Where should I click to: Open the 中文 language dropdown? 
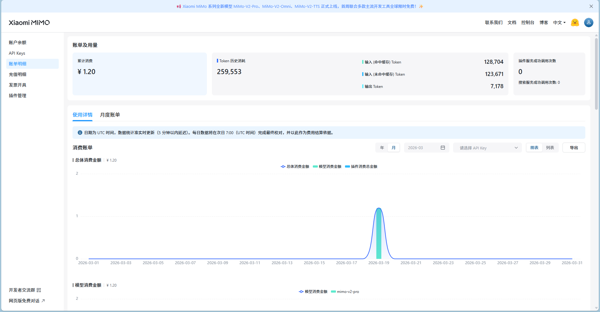click(559, 23)
